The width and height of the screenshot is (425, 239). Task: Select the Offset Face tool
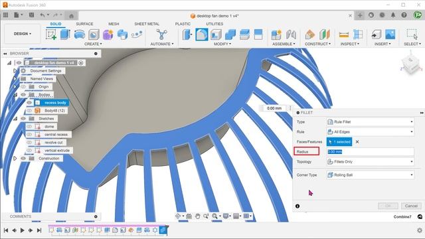click(x=244, y=35)
